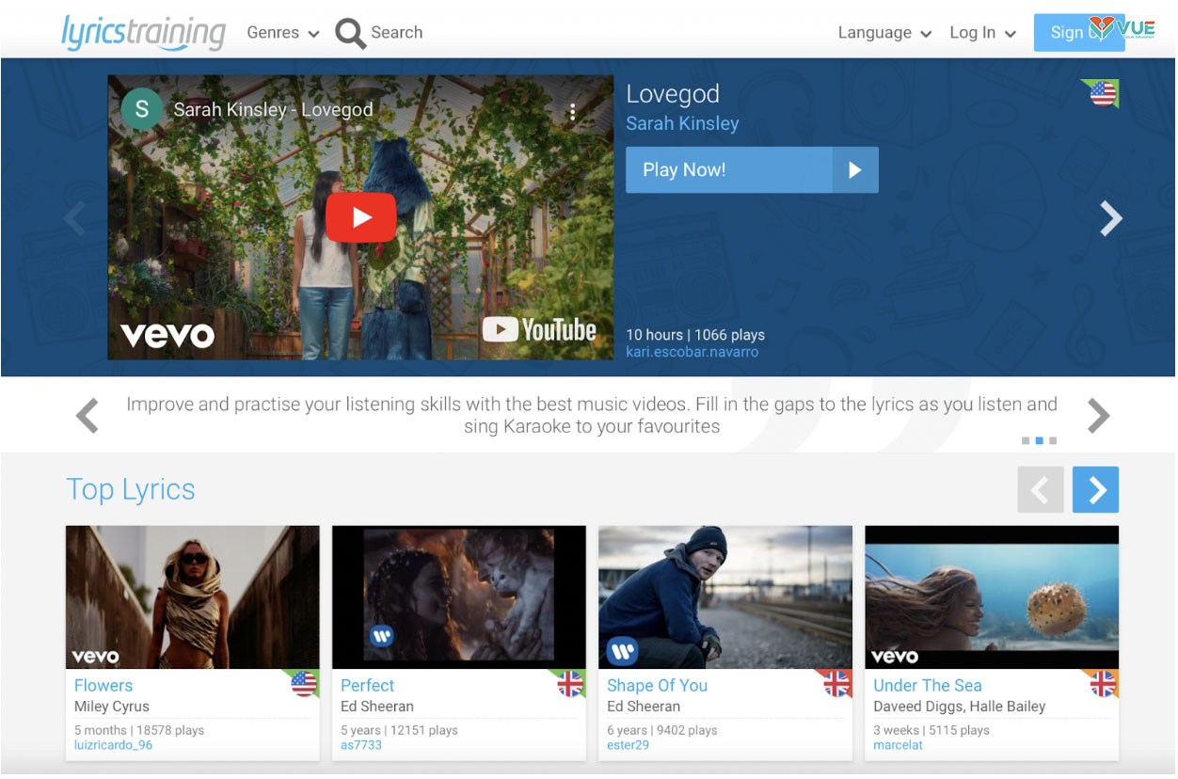The image size is (1178, 779).
Task: Open the marcelat user profile
Action: point(898,745)
